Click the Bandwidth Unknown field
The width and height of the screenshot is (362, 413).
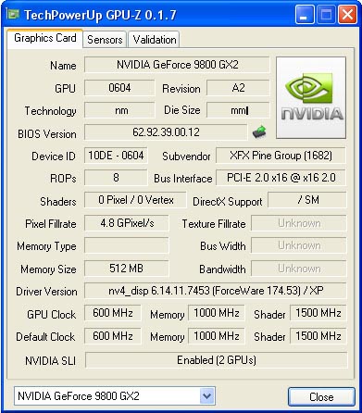299,269
